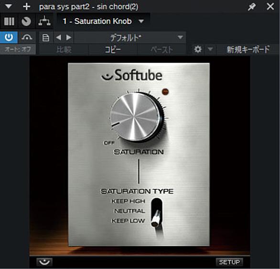280x269 pixels.
Task: Flip the Saturation Type toggle switch
Action: tap(157, 213)
